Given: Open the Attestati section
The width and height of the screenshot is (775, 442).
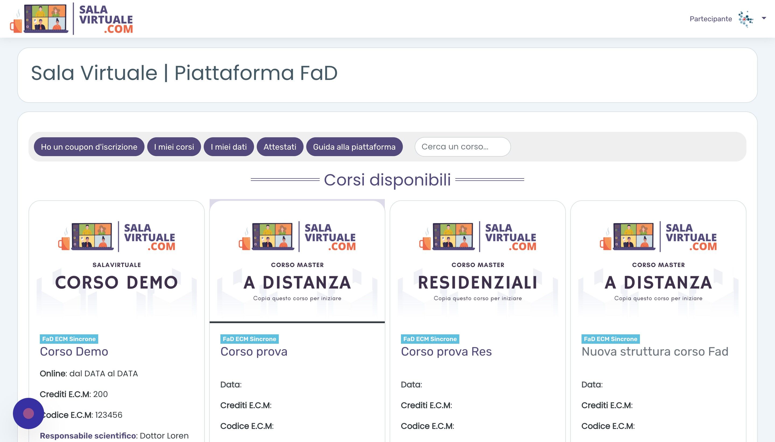Looking at the screenshot, I should tap(280, 147).
